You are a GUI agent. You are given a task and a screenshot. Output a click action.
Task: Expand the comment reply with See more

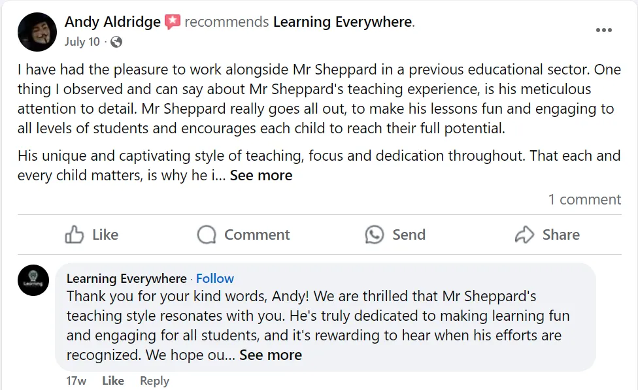[271, 355]
